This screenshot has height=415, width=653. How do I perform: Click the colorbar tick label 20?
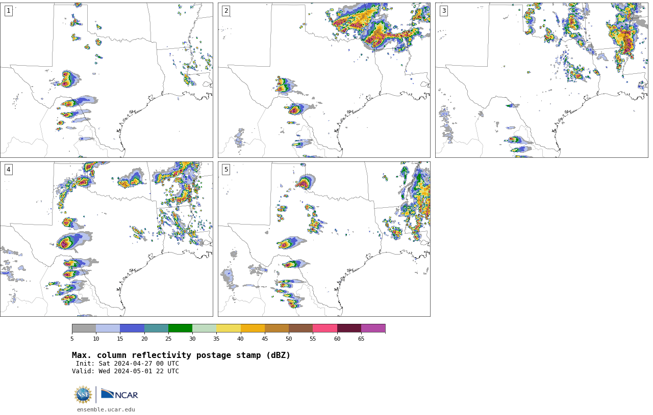click(x=144, y=339)
